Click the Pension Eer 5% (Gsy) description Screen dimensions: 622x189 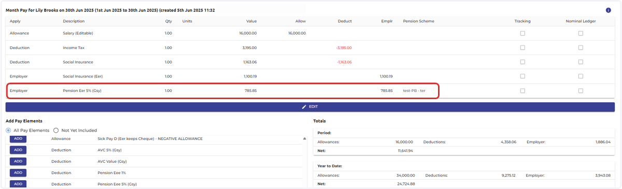coord(82,91)
